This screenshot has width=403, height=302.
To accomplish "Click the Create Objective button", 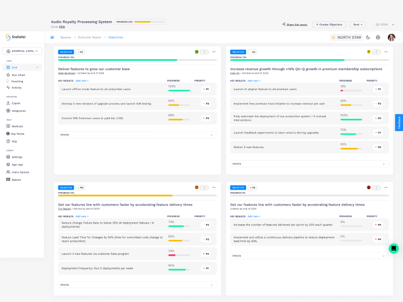I will (329, 25).
